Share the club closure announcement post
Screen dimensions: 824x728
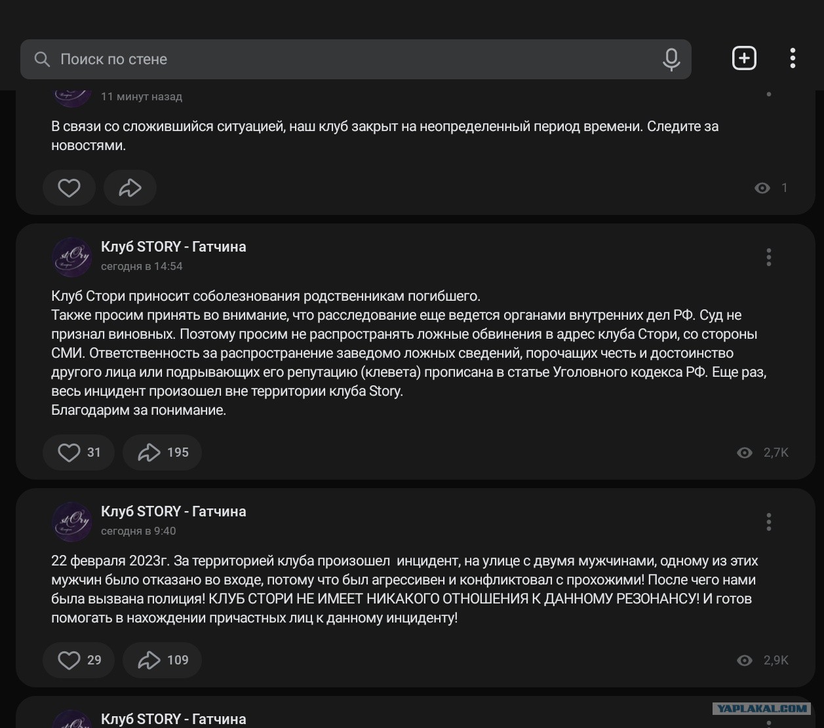130,188
